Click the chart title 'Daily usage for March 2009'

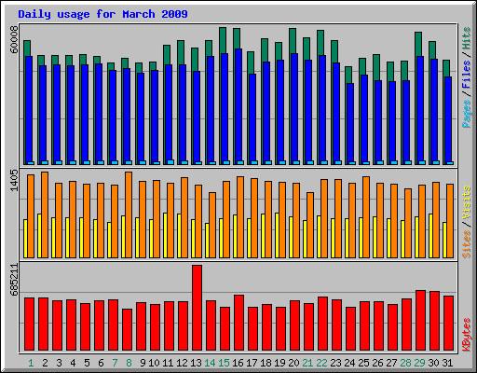pos(102,14)
